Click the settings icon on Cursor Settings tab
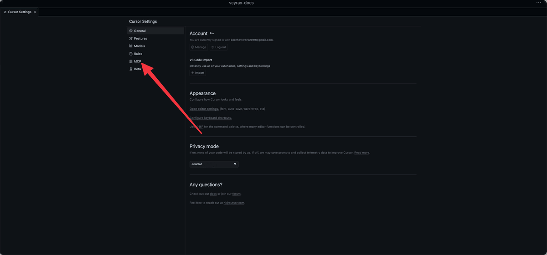This screenshot has width=547, height=255. (5, 12)
